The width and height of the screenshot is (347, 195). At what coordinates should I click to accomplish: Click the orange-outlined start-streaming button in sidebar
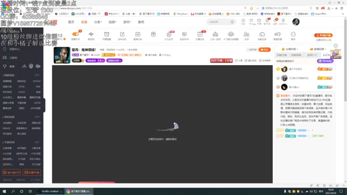32,172
